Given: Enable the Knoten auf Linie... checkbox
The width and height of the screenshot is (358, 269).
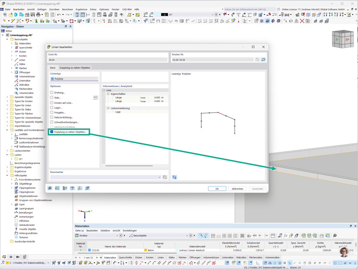Looking at the screenshot, I should [52, 103].
